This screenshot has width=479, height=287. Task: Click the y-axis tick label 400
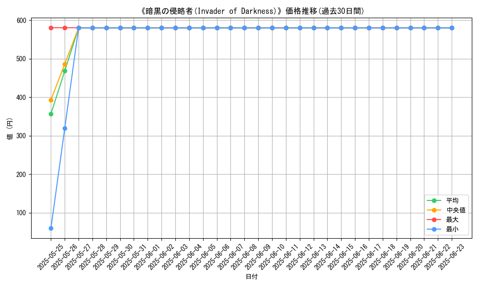tap(22, 98)
